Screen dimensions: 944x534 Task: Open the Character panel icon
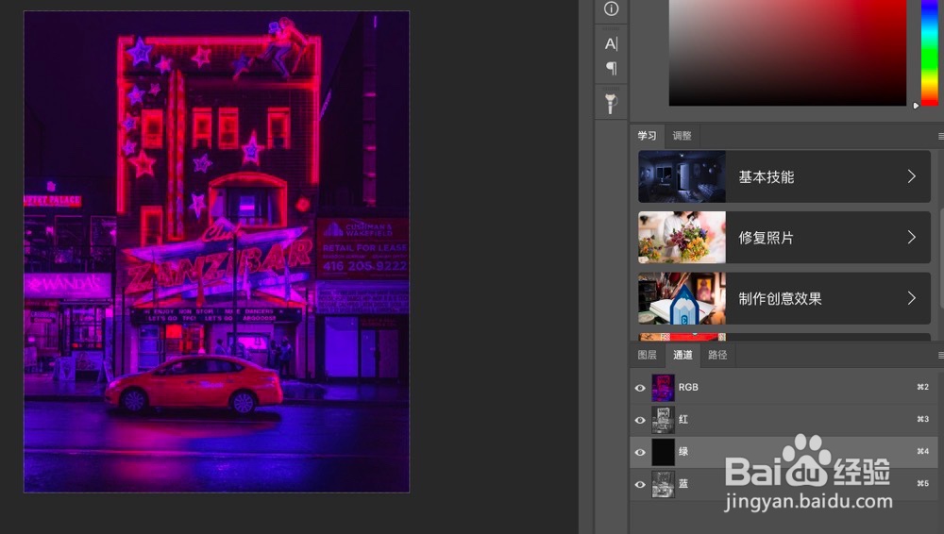(611, 43)
